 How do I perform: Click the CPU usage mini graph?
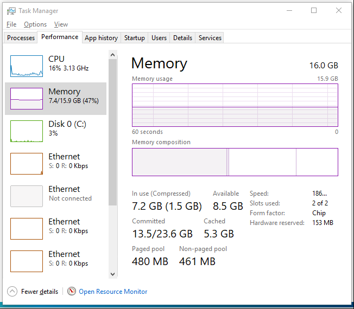tap(27, 66)
